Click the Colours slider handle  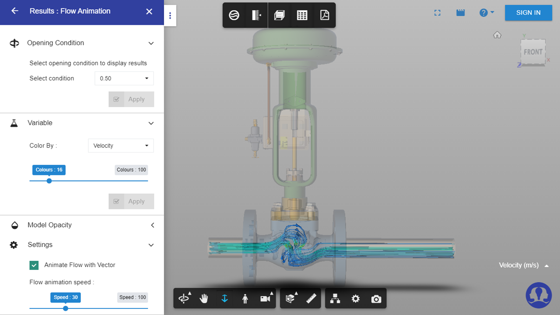(49, 181)
